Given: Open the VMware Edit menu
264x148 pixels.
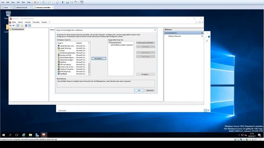Looking at the screenshot, I should 8,2.
